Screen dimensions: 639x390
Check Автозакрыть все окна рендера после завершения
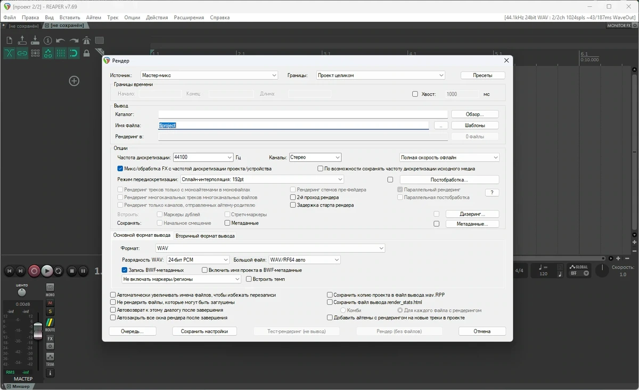[x=113, y=318]
